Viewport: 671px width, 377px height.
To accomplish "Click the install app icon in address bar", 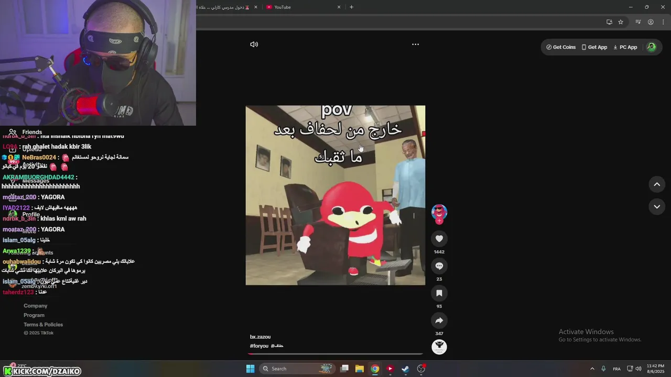I will tap(609, 22).
